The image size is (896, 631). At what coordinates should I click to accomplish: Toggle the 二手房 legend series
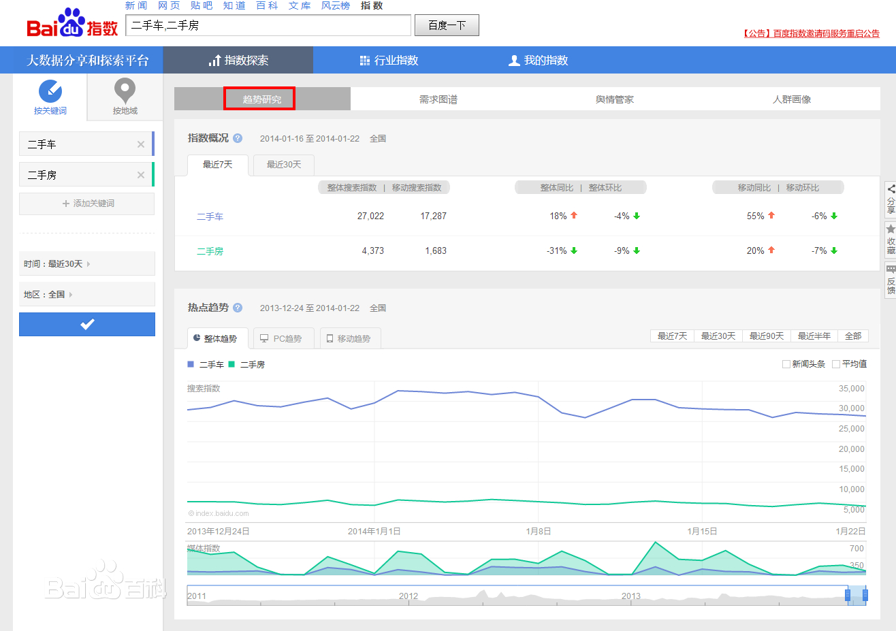[246, 365]
